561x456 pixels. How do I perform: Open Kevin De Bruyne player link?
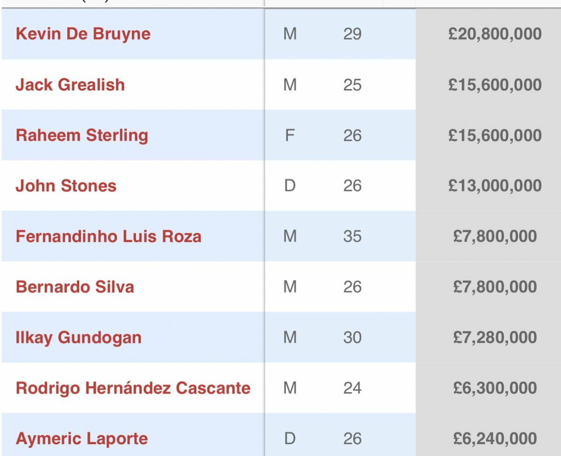point(83,34)
